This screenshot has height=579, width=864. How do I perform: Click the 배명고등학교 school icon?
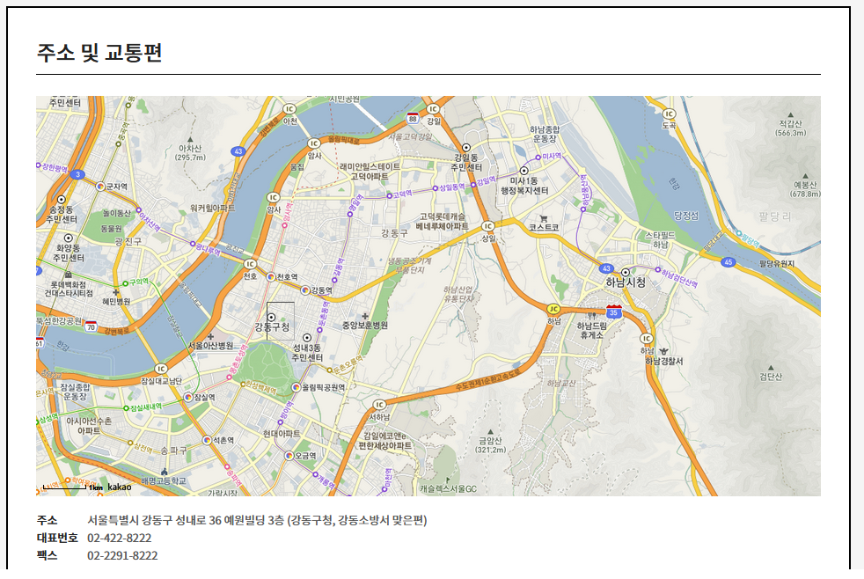(164, 471)
